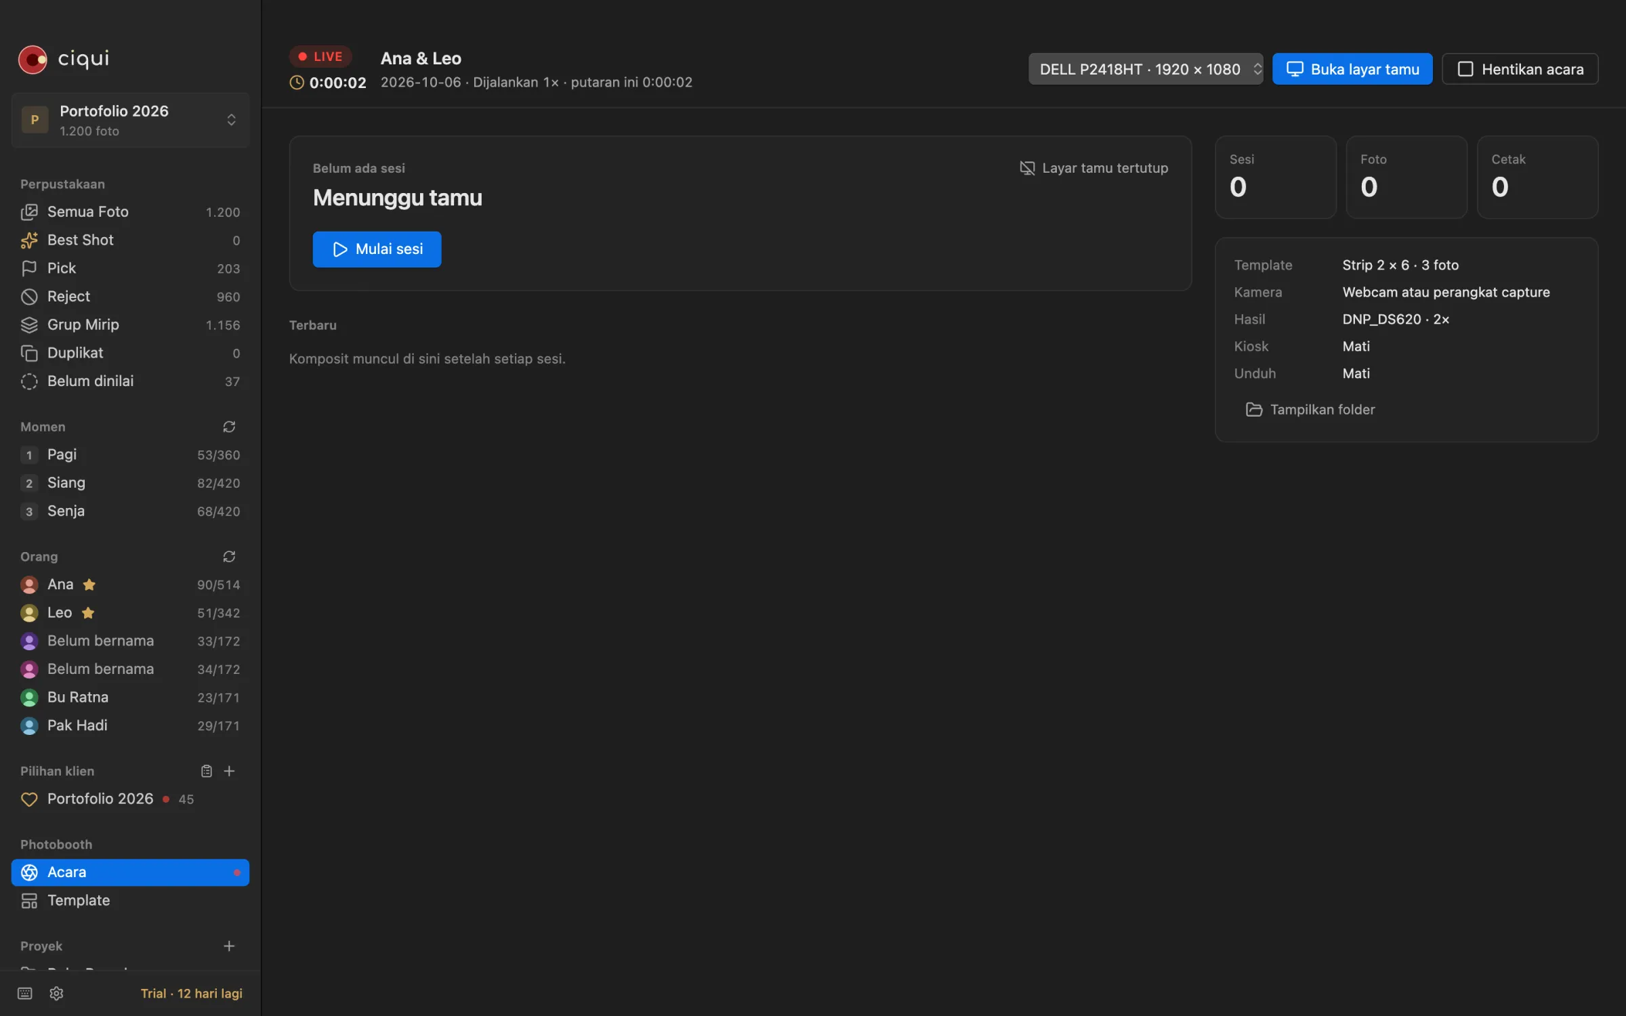Image resolution: width=1626 pixels, height=1016 pixels.
Task: Click the Duplikat copy icon
Action: tap(29, 353)
